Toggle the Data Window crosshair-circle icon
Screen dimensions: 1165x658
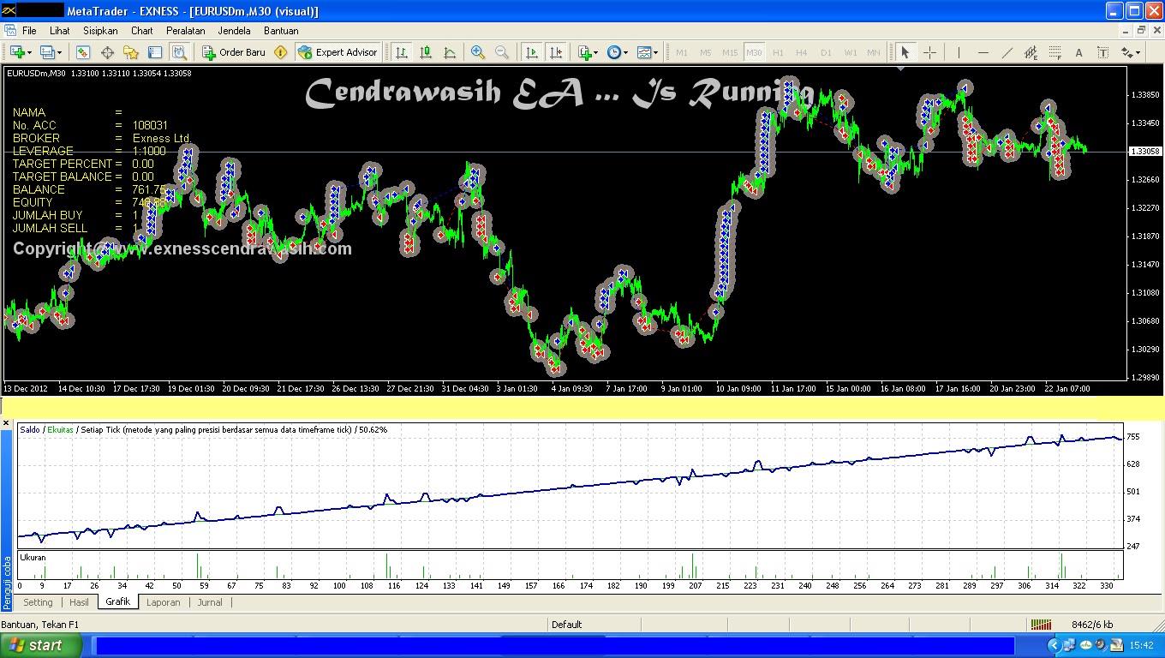(x=107, y=52)
